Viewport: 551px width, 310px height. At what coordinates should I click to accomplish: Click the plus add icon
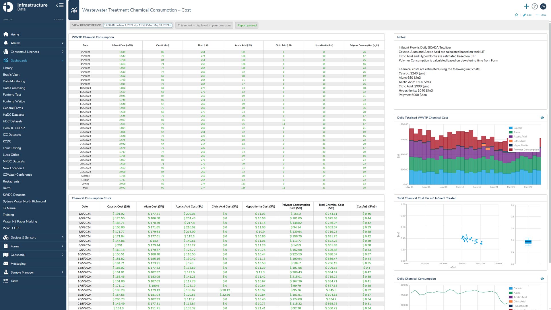pyautogui.click(x=526, y=6)
